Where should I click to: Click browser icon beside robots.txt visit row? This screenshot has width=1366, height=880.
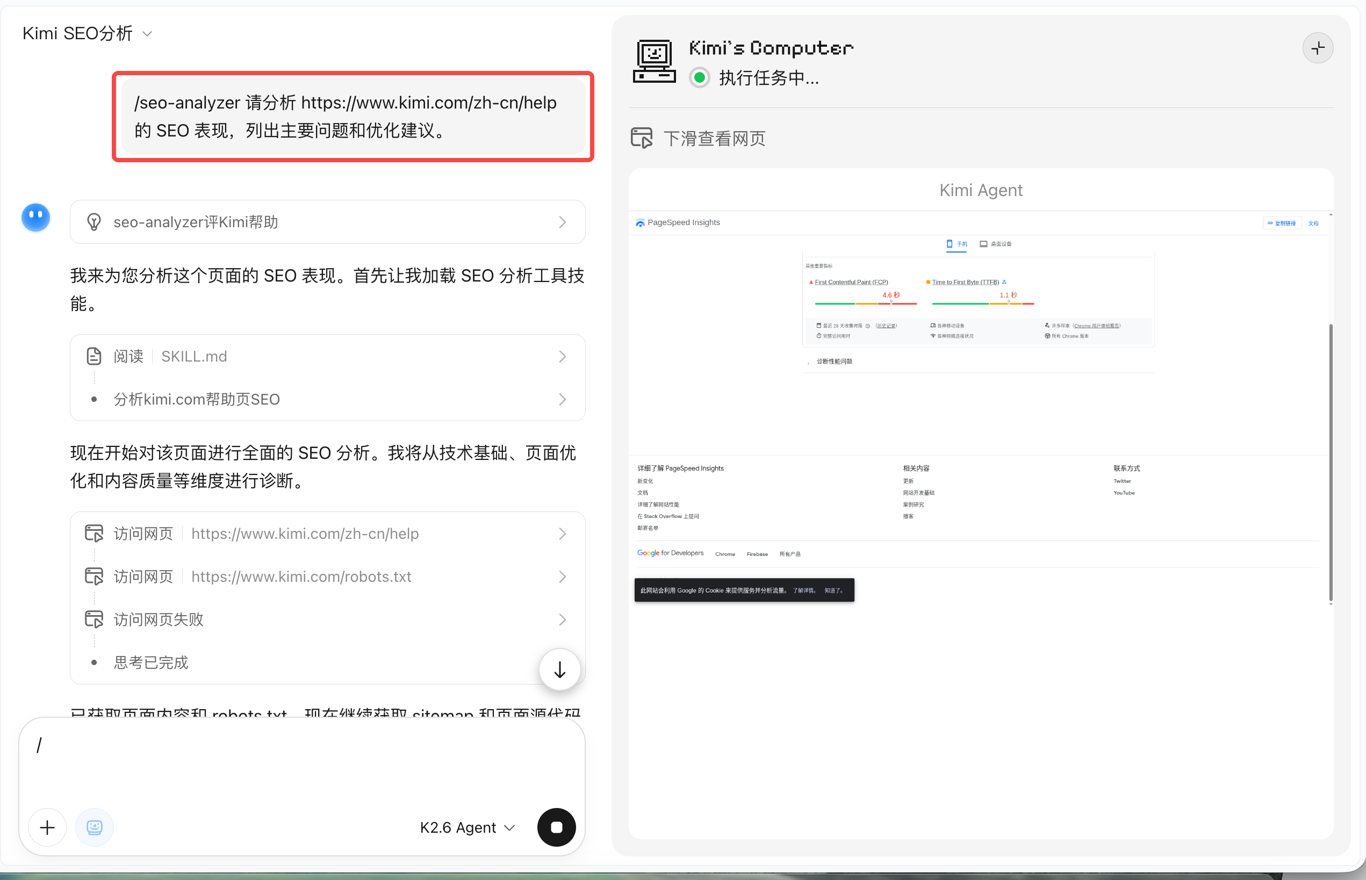point(94,576)
